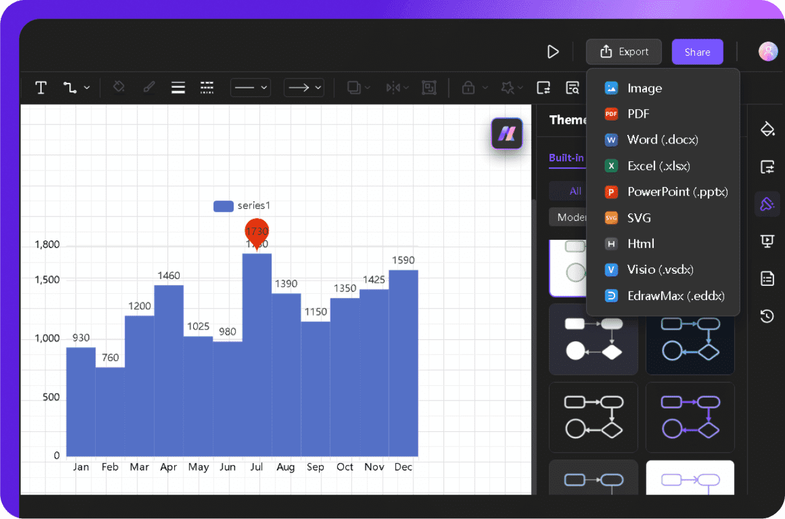Choose Word (.docx) export option
Image resolution: width=785 pixels, height=519 pixels.
pos(663,140)
